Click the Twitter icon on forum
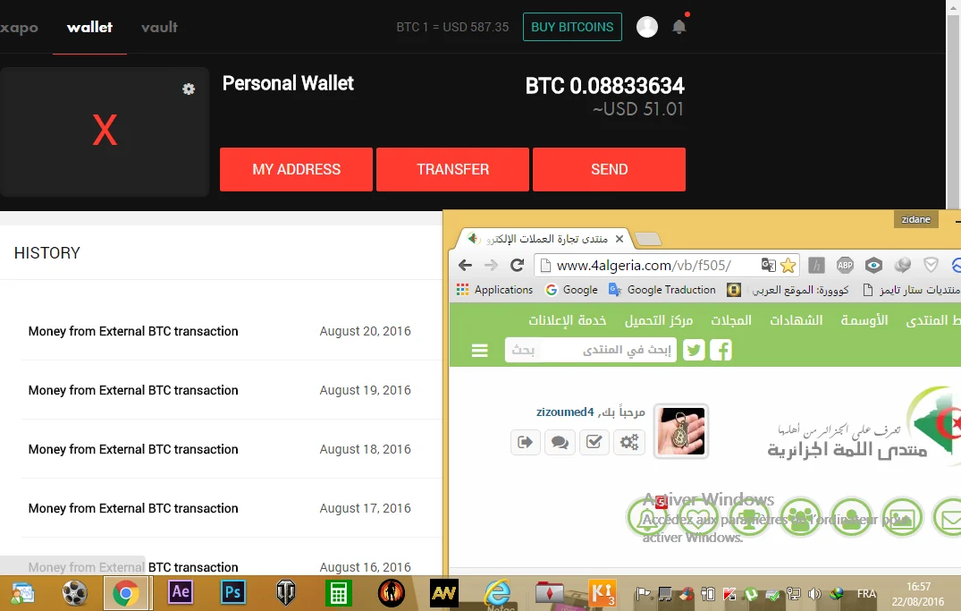The width and height of the screenshot is (961, 611). click(x=694, y=350)
